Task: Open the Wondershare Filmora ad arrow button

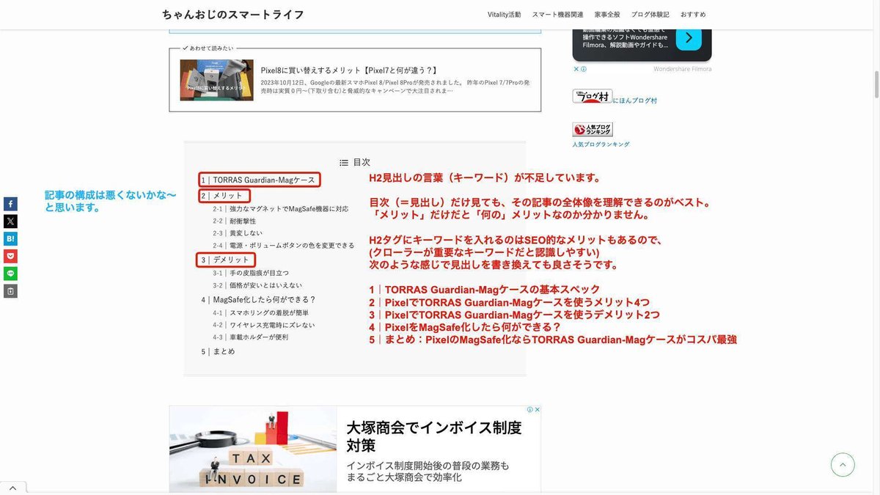Action: [x=689, y=37]
